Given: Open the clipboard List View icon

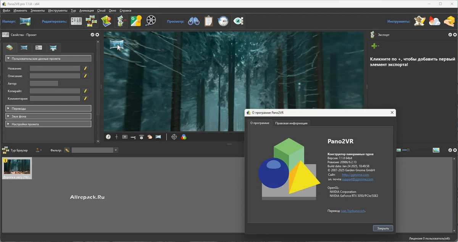Looking at the screenshot, I should (x=208, y=21).
